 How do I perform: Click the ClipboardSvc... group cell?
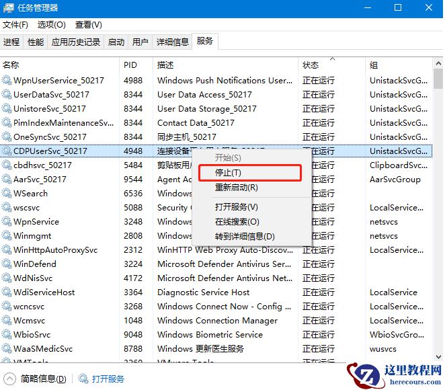[x=399, y=165]
